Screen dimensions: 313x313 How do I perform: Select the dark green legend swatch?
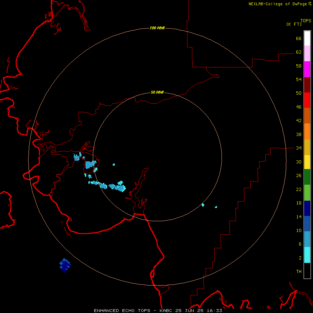tap(307, 177)
